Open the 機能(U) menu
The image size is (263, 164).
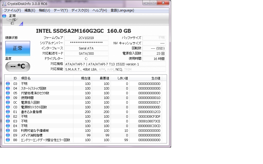pyautogui.click(x=44, y=10)
